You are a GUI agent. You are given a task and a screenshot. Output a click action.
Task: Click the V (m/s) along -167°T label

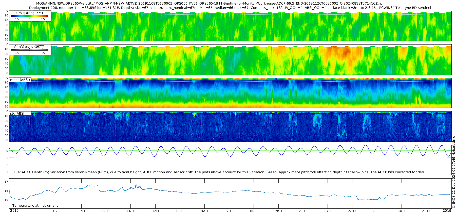pyautogui.click(x=29, y=47)
